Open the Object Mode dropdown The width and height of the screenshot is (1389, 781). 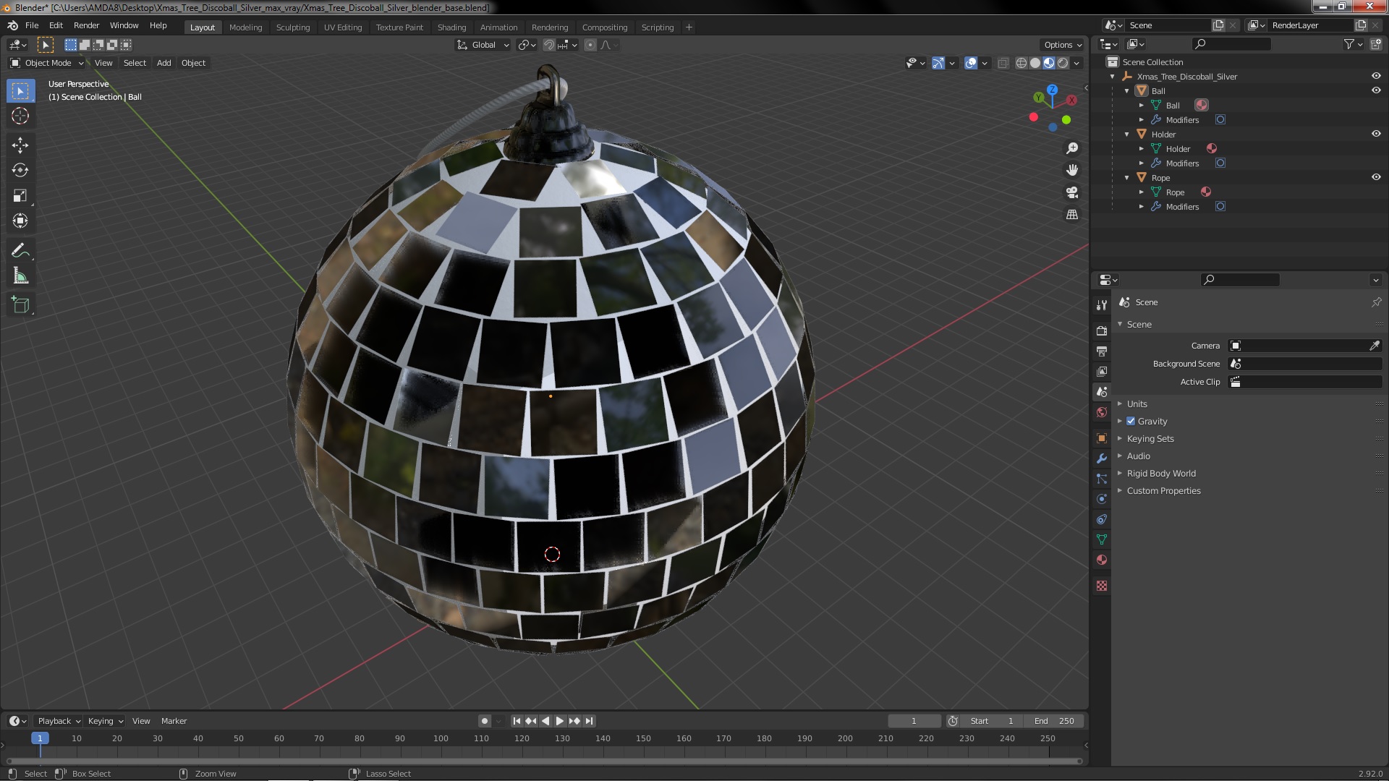point(48,63)
